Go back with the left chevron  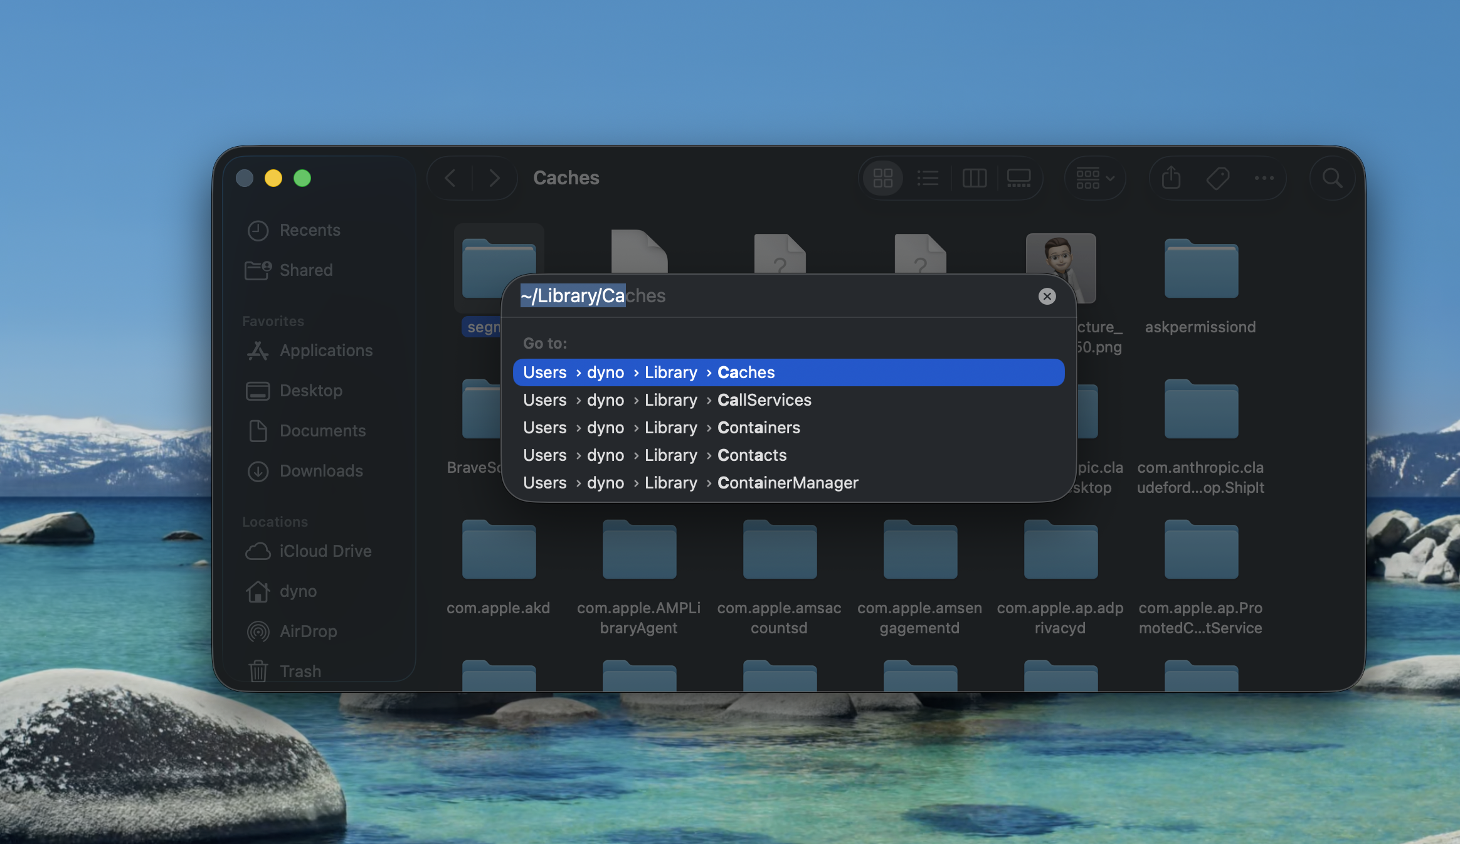[450, 178]
